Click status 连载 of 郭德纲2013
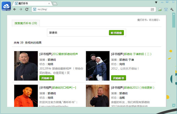 click(x=122, y=98)
